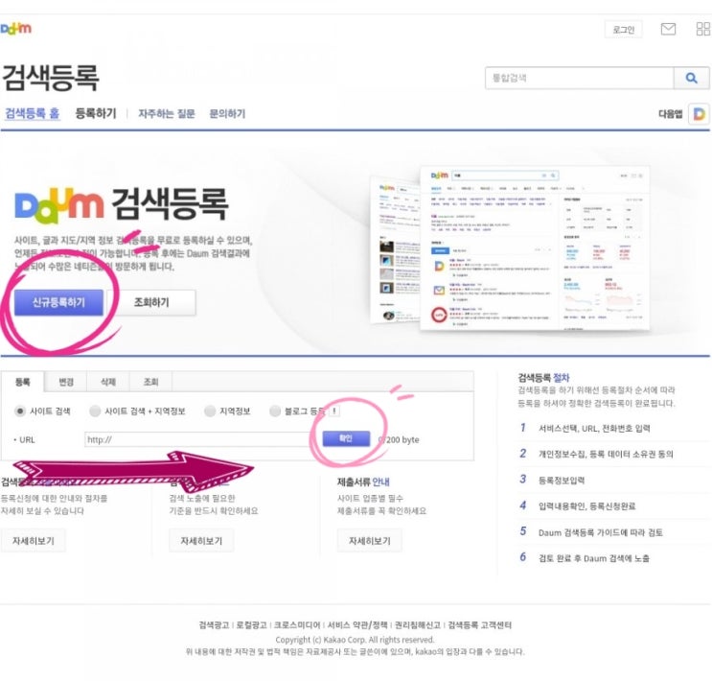Click step 1 서비스선택, URL, 전화번호 입력
This screenshot has height=681, width=712.
(594, 428)
